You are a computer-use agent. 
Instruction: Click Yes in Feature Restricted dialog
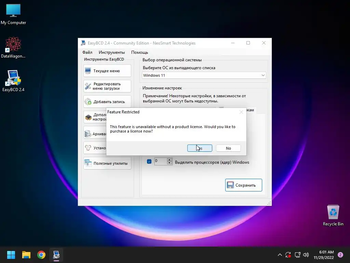coord(200,148)
